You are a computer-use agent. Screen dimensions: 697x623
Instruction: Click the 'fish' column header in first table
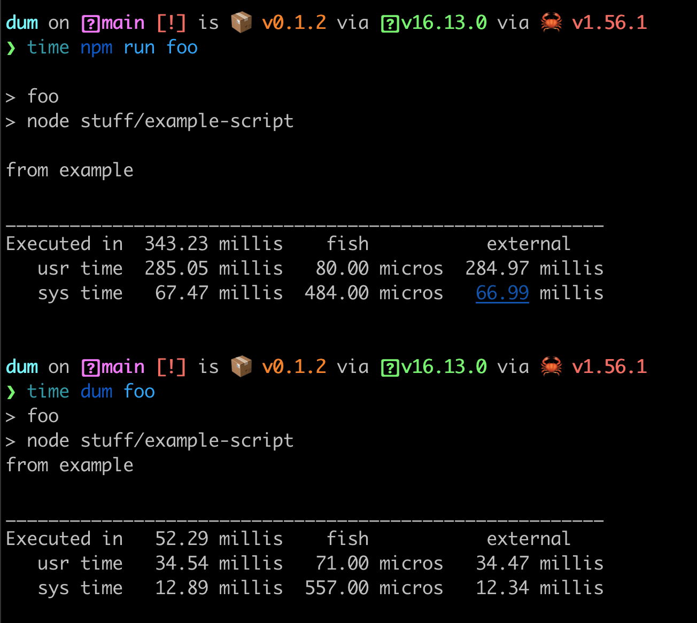pos(347,244)
